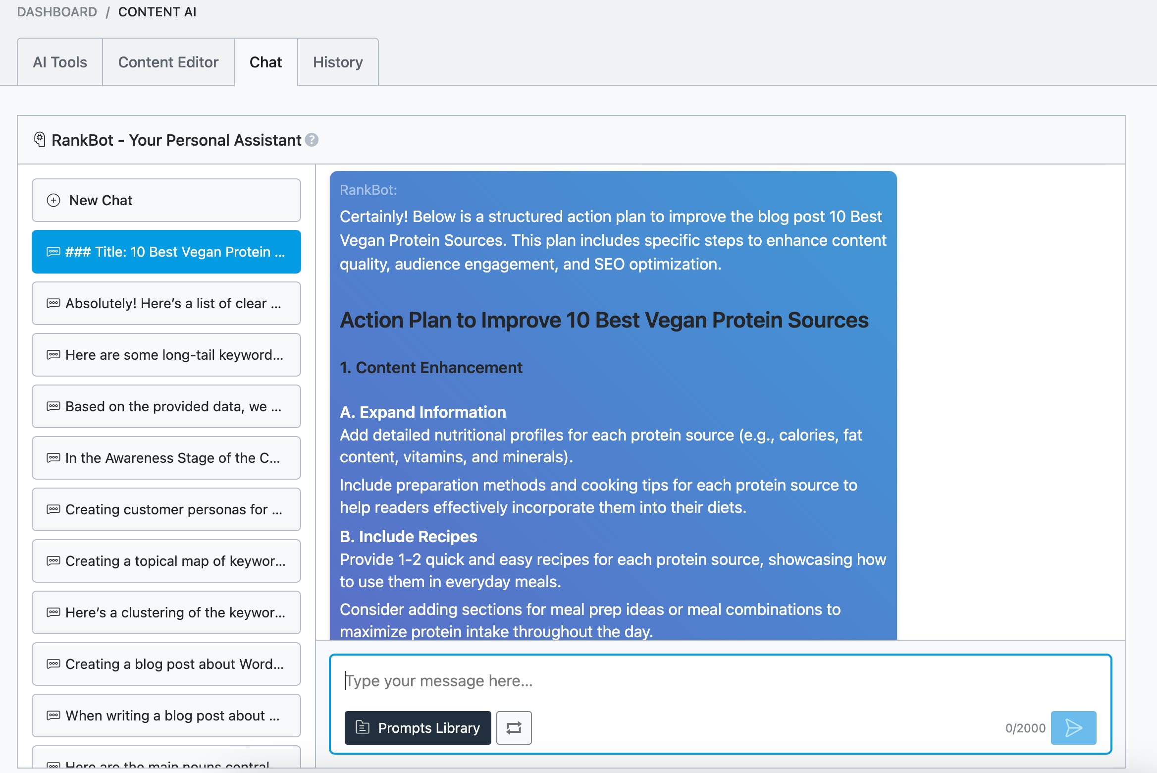Open 'Here are some long-tail keyword' chat
Viewport: 1157px width, 773px height.
pyautogui.click(x=166, y=355)
